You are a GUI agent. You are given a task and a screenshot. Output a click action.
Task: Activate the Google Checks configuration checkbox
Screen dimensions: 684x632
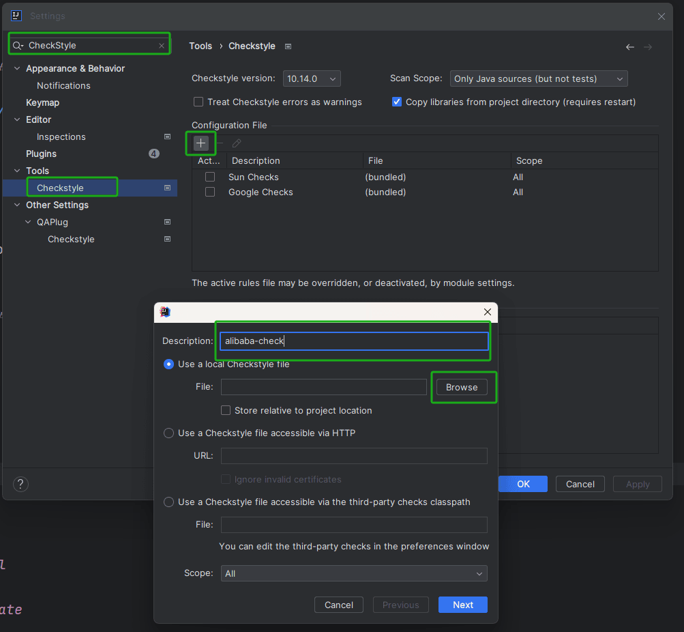click(210, 192)
